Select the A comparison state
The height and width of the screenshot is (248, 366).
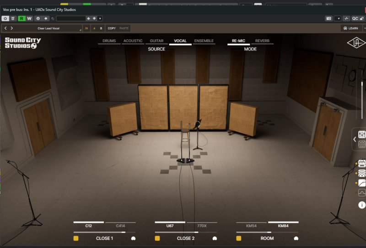[94, 28]
